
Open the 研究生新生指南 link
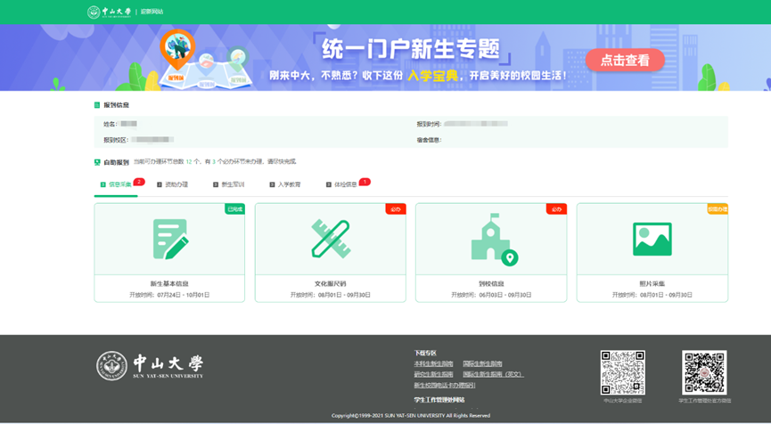pos(433,374)
